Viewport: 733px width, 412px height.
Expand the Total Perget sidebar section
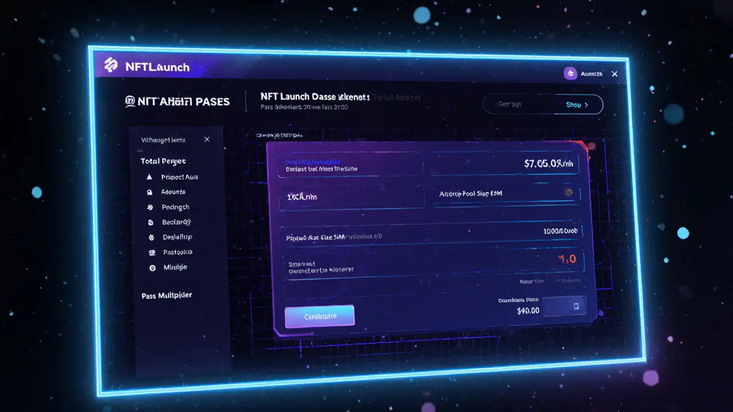163,161
